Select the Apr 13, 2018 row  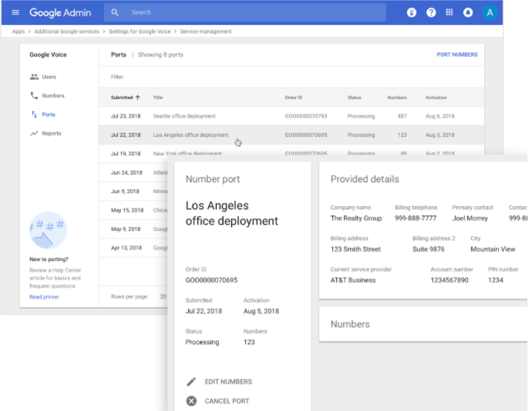click(x=134, y=248)
